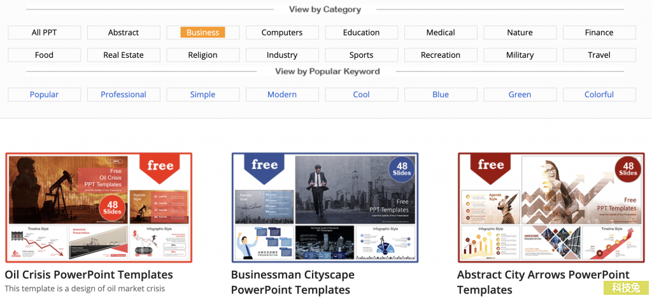
Task: Open the Abstract City Arrows template thumbnail
Action: click(x=551, y=208)
